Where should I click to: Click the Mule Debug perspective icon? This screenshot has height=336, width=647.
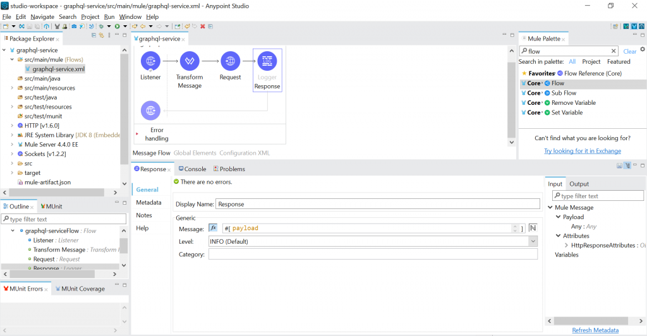626,27
